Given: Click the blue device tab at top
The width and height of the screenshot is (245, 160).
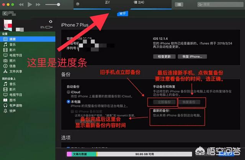Looking at the screenshot, I should (122, 13).
